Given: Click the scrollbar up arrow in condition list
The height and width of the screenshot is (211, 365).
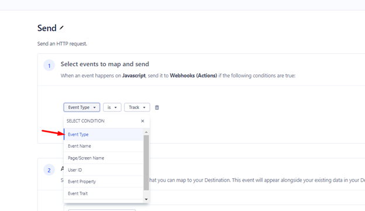Looking at the screenshot, I should 146,132.
